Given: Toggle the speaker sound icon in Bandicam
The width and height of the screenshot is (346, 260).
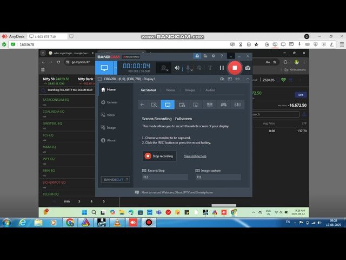Looking at the screenshot, I should point(177,68).
